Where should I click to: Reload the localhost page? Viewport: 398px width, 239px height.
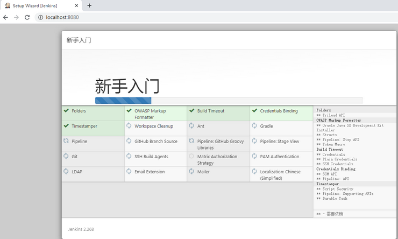[27, 17]
